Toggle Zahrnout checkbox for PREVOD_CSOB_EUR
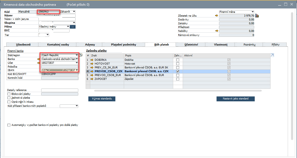 (x=178, y=75)
